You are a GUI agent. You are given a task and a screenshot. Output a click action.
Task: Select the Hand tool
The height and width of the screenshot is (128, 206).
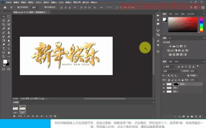(9, 53)
